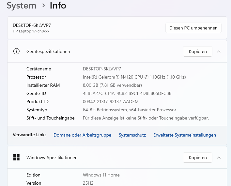Collapse the Windows-Spezifikationen section
Image resolution: width=231 pixels, height=186 pixels.
coord(219,158)
